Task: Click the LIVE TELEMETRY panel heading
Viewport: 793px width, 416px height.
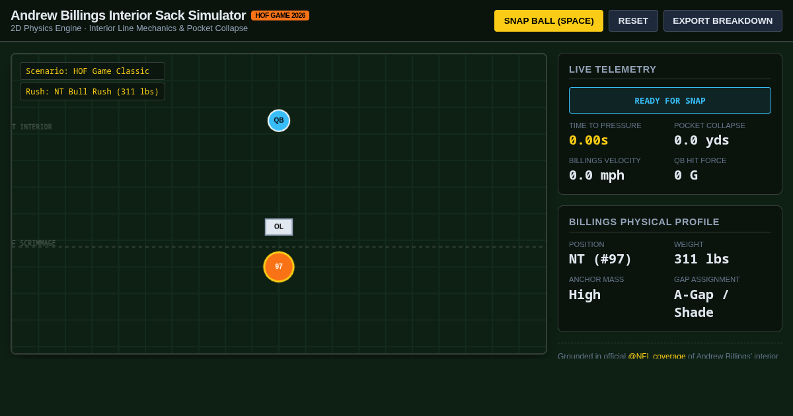Action: [x=613, y=69]
